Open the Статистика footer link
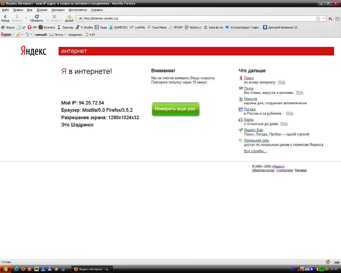 (x=285, y=170)
